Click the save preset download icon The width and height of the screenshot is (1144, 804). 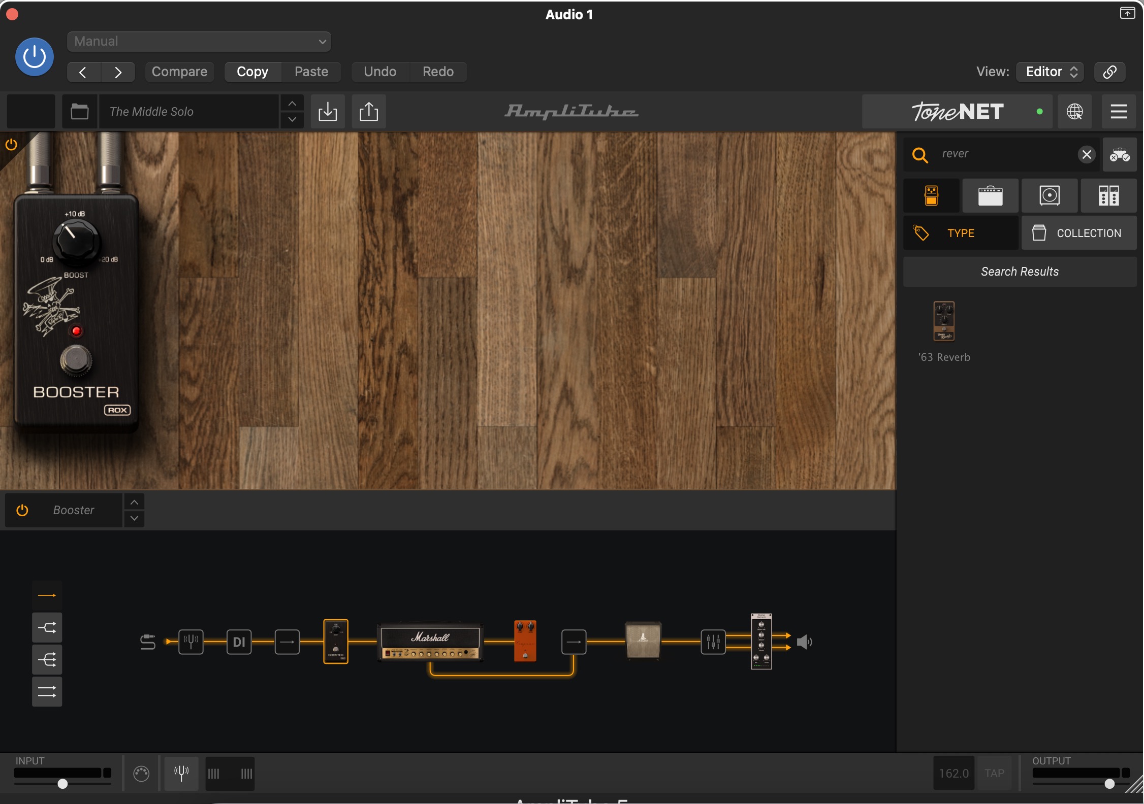click(328, 111)
